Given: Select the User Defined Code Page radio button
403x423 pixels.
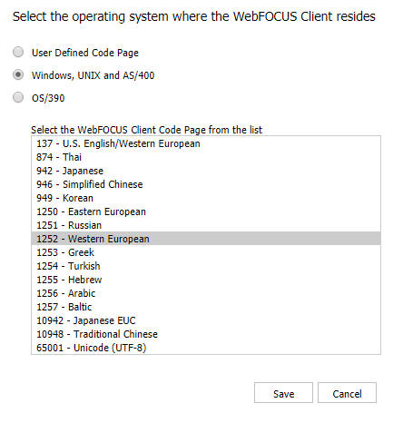Looking at the screenshot, I should [x=18, y=53].
